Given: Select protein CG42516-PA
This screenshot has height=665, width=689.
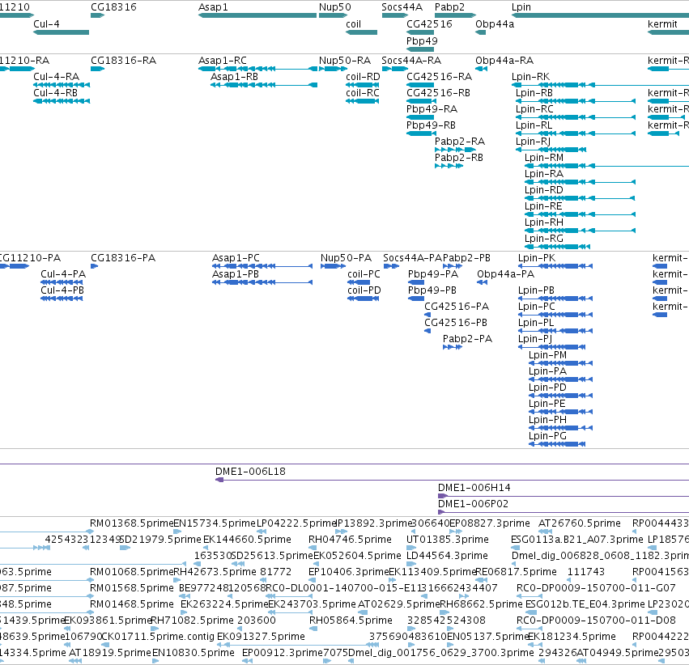Looking at the screenshot, I should pos(427,314).
